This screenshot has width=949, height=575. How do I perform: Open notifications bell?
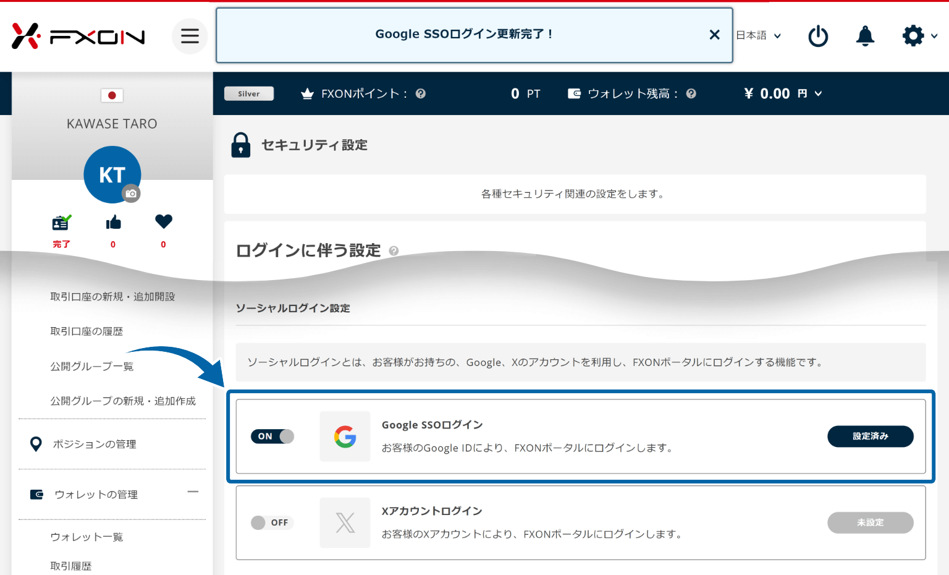(x=865, y=36)
